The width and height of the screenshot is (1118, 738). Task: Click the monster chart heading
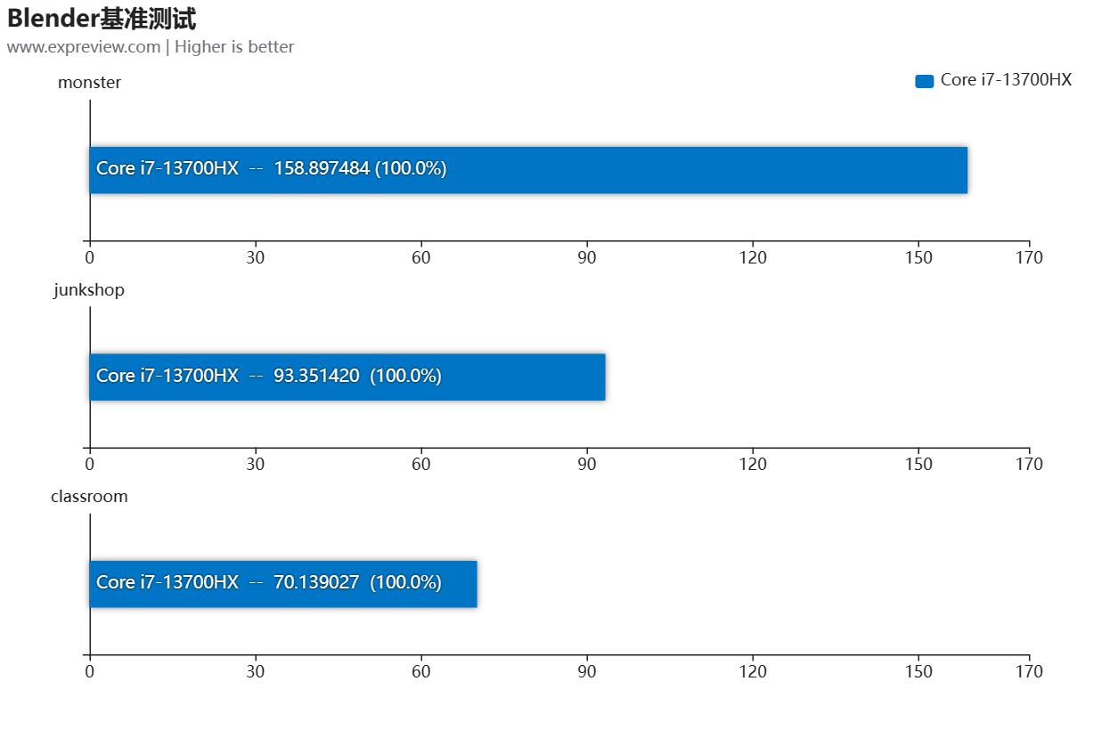tap(89, 83)
